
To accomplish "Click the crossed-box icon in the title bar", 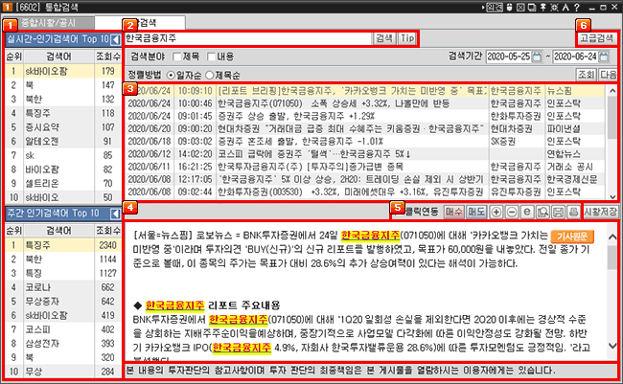I will [x=520, y=7].
